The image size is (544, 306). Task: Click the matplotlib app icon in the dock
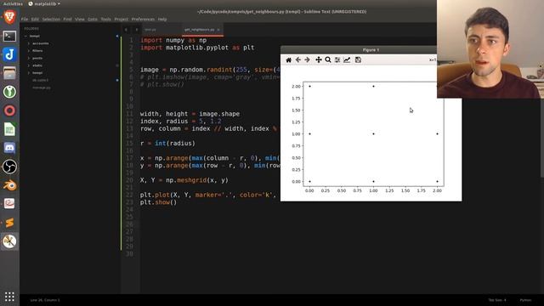[9, 241]
